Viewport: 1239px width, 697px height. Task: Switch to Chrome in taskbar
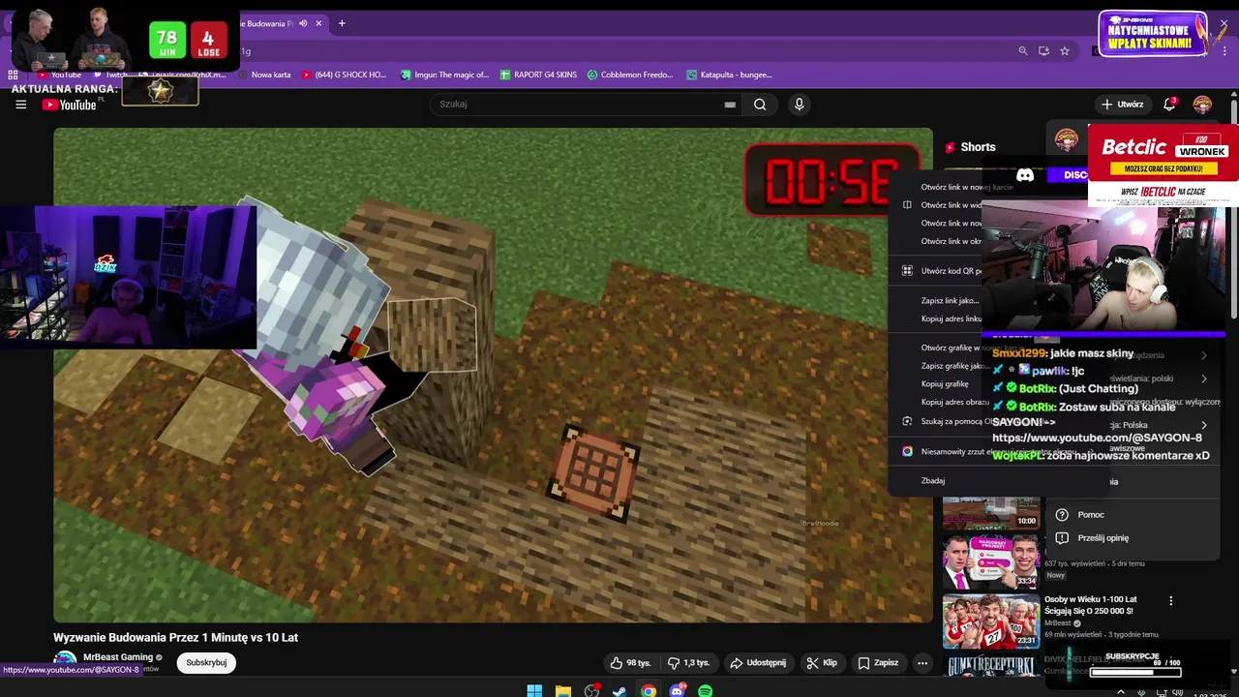coord(649,691)
